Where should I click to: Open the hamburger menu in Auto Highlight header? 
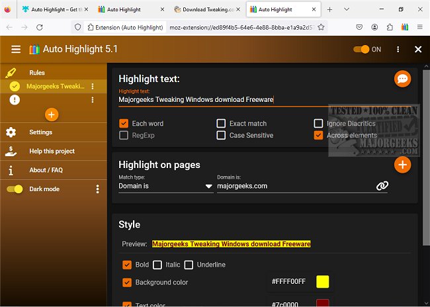tap(16, 49)
